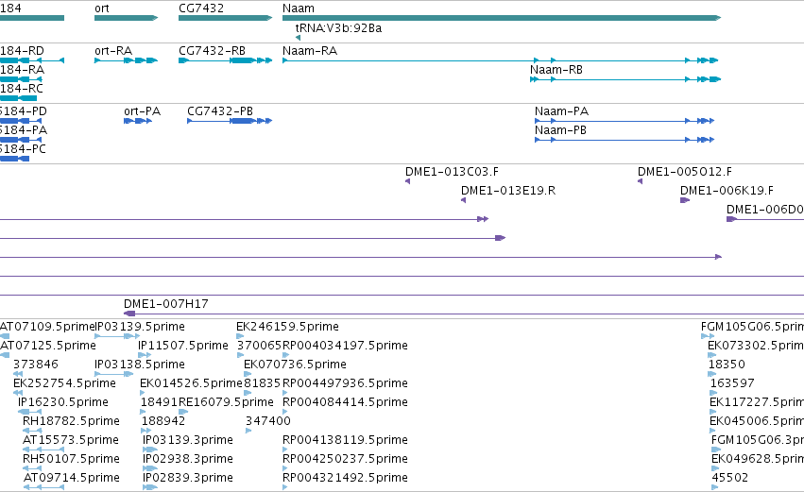804x492 pixels.
Task: Select RP004084414.5prime EST
Action: (345, 402)
